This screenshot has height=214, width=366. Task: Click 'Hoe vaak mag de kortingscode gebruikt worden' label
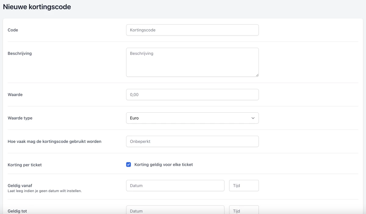click(x=55, y=141)
